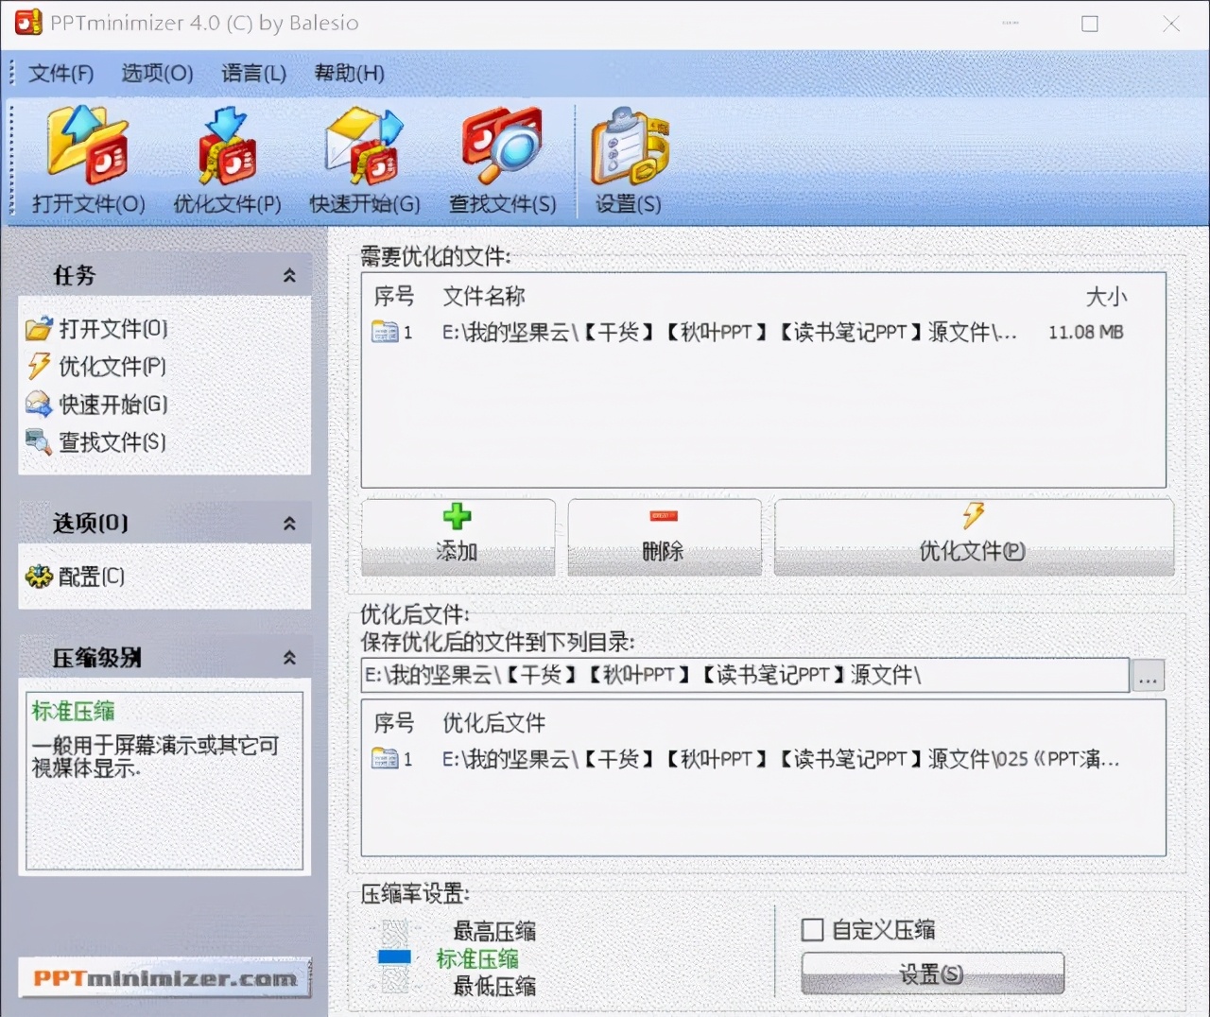Screen dimensions: 1210x1017
Task: Open the output directory browse dialog
Action: coord(1147,676)
